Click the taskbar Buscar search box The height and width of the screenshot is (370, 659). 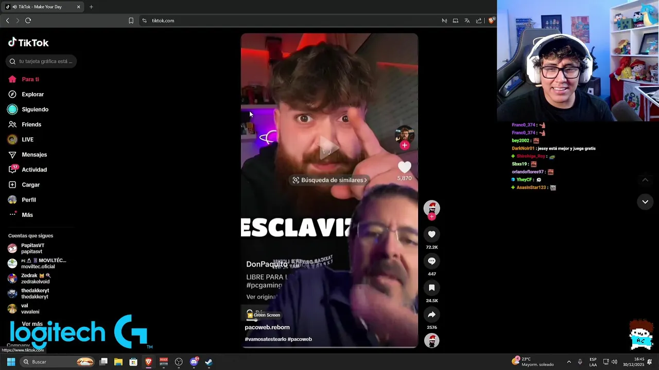(x=58, y=362)
